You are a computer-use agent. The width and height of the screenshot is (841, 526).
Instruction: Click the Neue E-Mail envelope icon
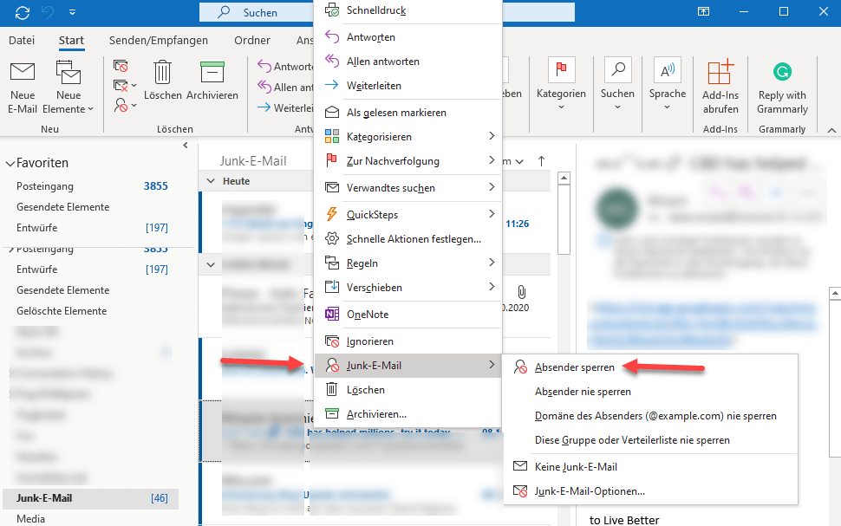click(x=23, y=73)
